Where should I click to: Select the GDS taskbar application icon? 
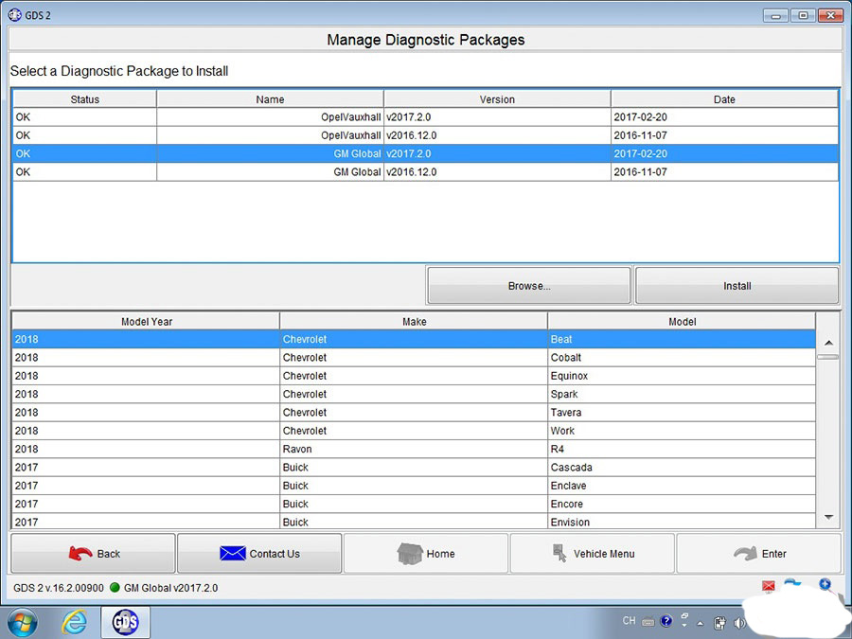[125, 622]
